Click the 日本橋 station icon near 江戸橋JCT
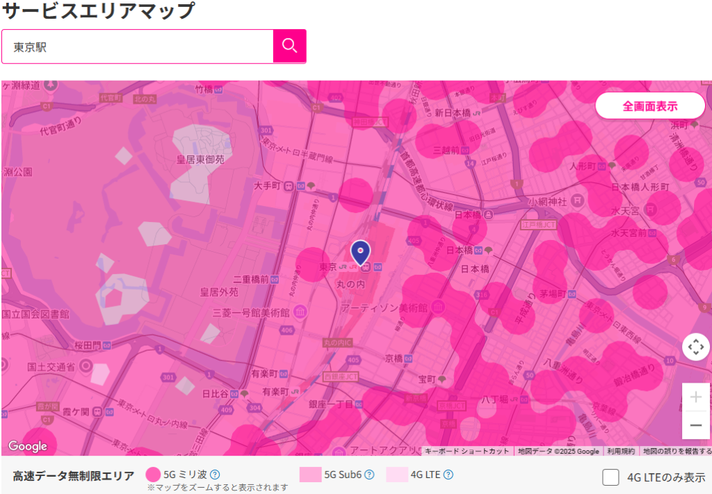The width and height of the screenshot is (712, 494). (488, 214)
